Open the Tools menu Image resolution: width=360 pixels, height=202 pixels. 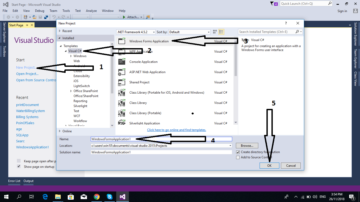(x=66, y=11)
